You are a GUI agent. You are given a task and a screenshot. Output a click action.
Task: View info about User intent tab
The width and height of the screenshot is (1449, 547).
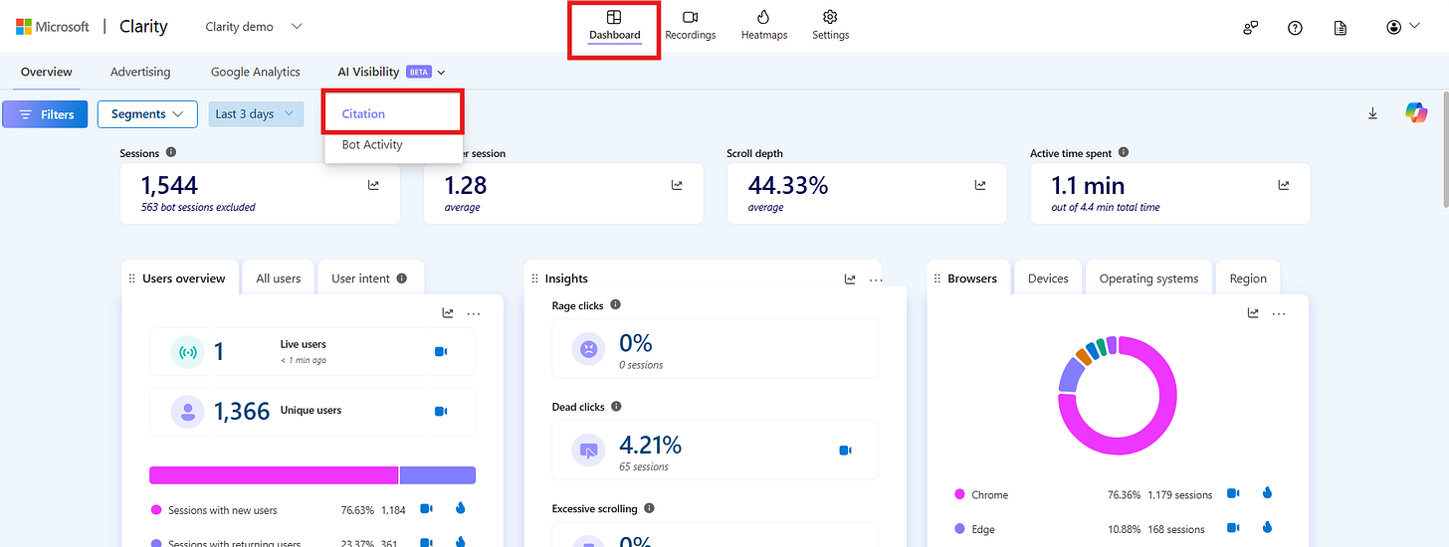(x=402, y=278)
